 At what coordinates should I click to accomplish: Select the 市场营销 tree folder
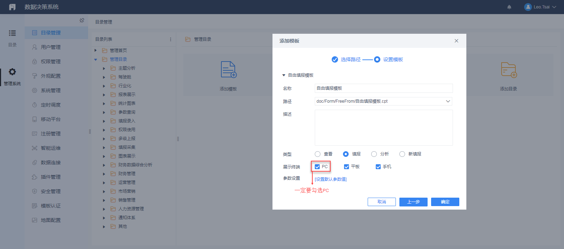pyautogui.click(x=127, y=191)
